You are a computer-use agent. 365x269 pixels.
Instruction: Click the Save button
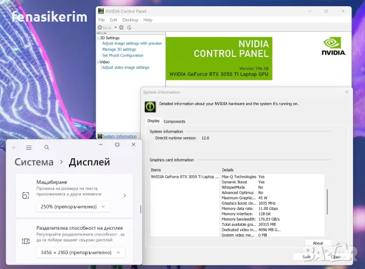(x=306, y=257)
